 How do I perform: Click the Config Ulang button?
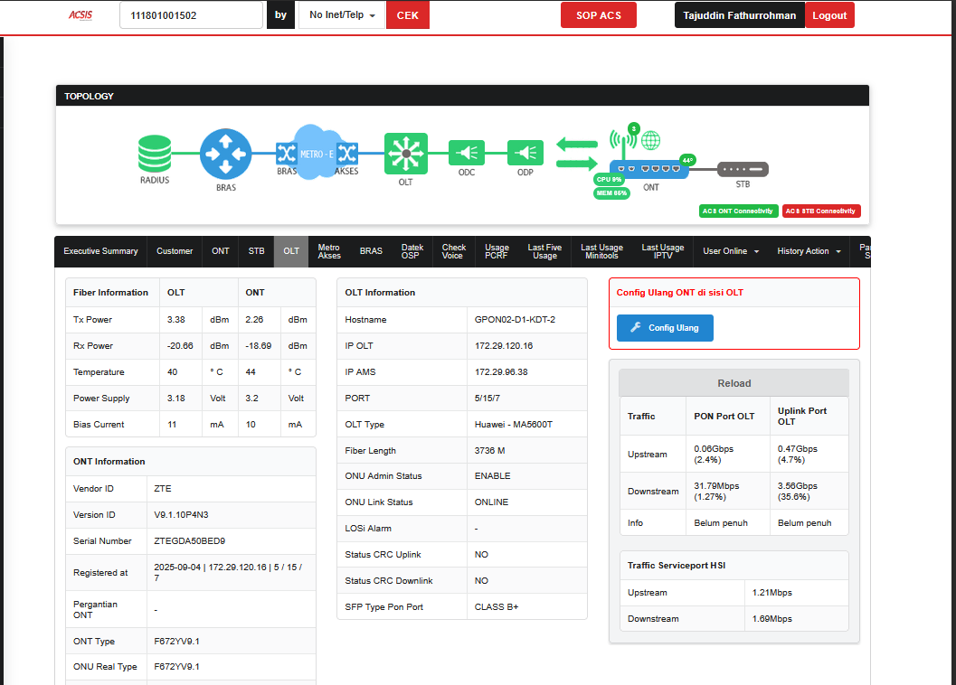coord(665,328)
